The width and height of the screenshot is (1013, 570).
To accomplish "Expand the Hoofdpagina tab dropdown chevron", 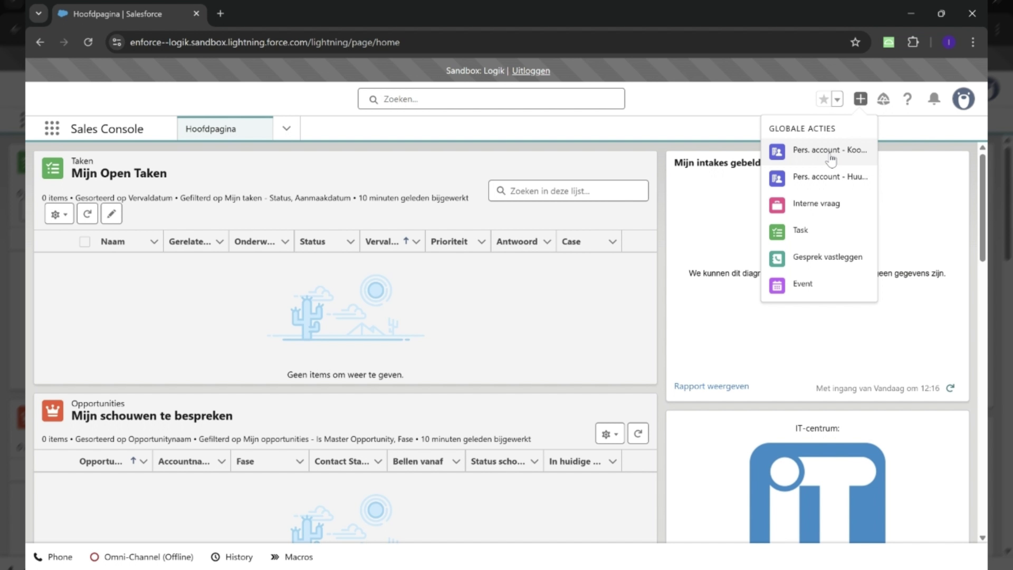I will [x=286, y=128].
